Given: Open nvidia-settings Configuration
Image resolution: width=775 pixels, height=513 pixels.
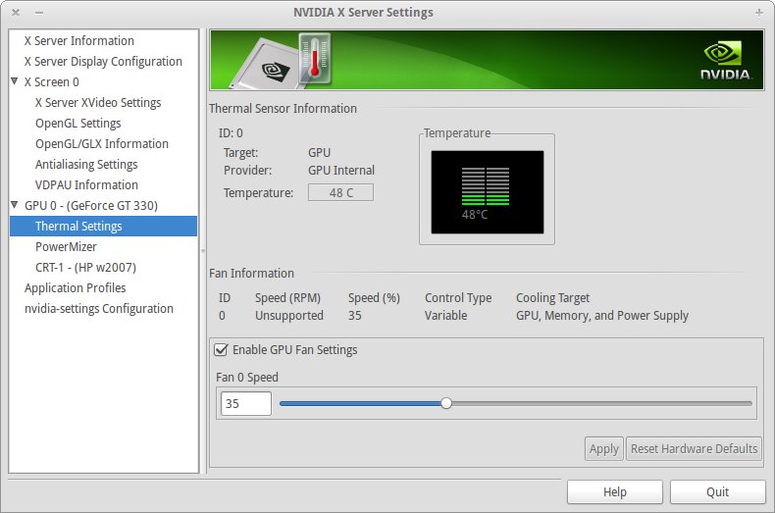Looking at the screenshot, I should point(99,308).
